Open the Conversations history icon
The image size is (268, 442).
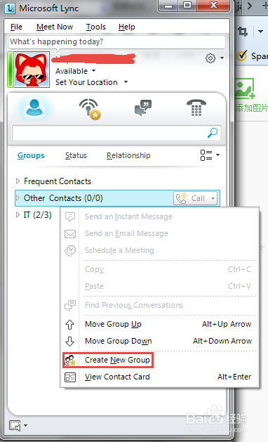143,108
